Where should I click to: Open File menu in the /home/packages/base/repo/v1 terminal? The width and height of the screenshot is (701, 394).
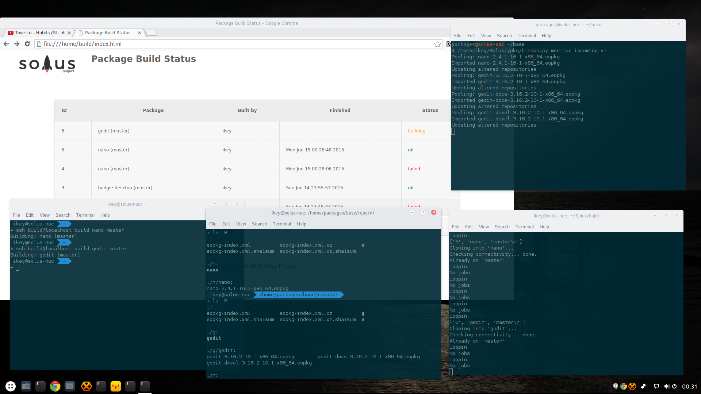point(213,224)
